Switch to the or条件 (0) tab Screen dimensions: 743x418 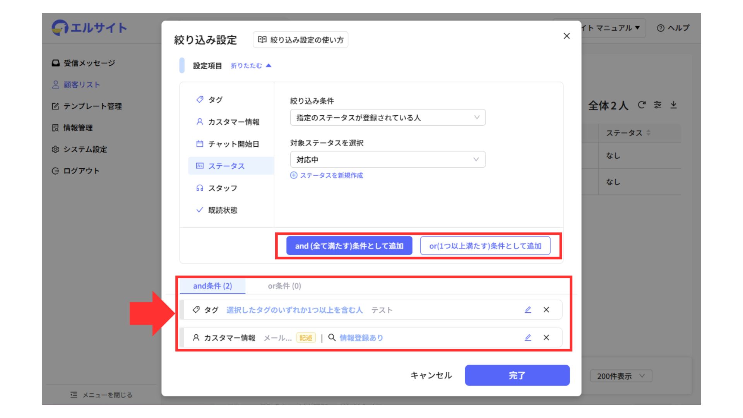(284, 286)
